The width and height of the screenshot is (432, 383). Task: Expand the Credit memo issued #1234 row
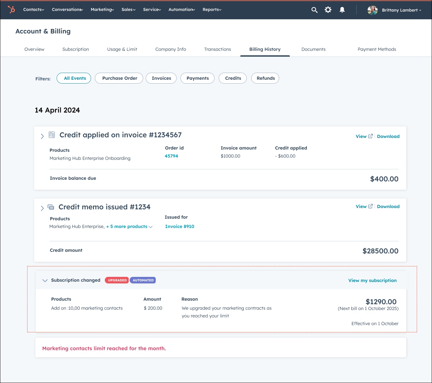click(42, 208)
